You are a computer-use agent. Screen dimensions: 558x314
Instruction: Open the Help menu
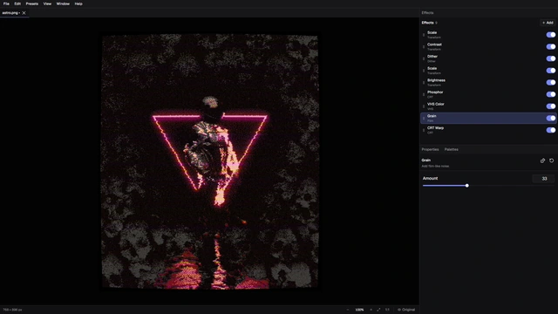click(x=78, y=3)
